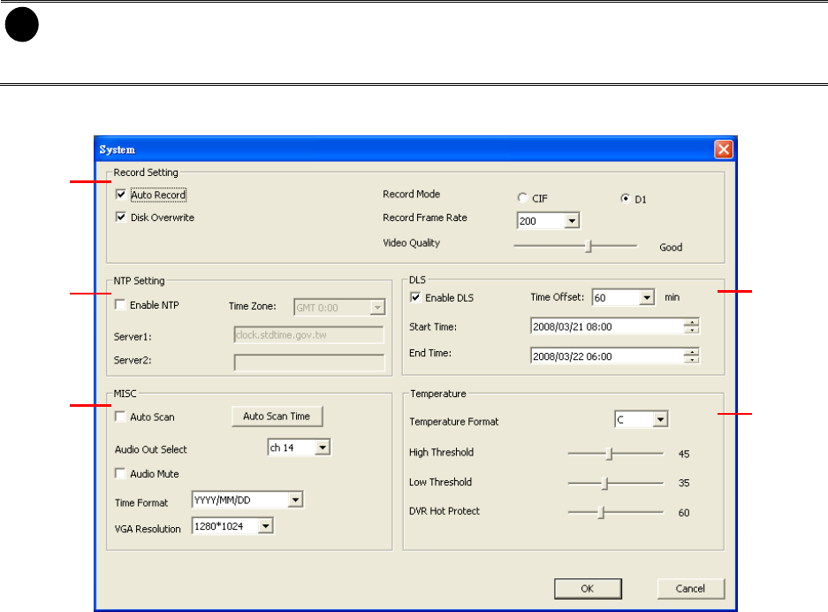The image size is (828, 612).
Task: Select CIF record mode
Action: 522,199
